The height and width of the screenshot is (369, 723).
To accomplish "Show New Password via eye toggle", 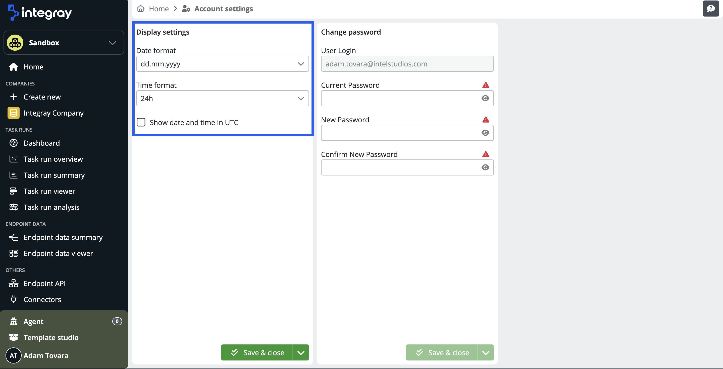I will coord(485,133).
